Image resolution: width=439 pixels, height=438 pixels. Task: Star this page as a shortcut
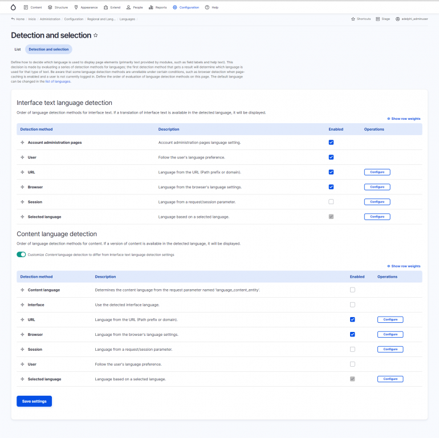[x=96, y=35]
